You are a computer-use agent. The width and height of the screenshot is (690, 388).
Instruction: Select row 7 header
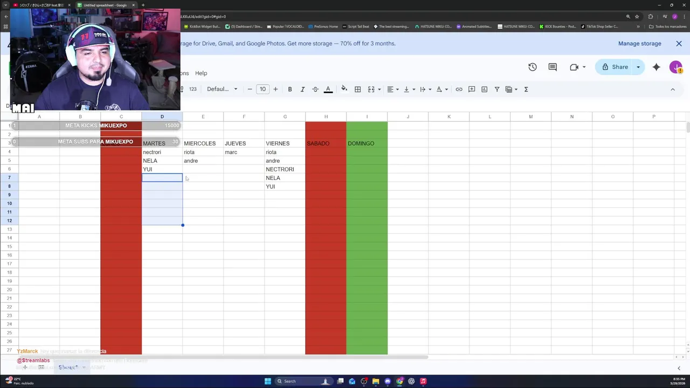9,178
